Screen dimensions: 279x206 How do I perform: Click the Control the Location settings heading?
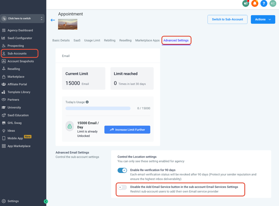[x=137, y=157]
